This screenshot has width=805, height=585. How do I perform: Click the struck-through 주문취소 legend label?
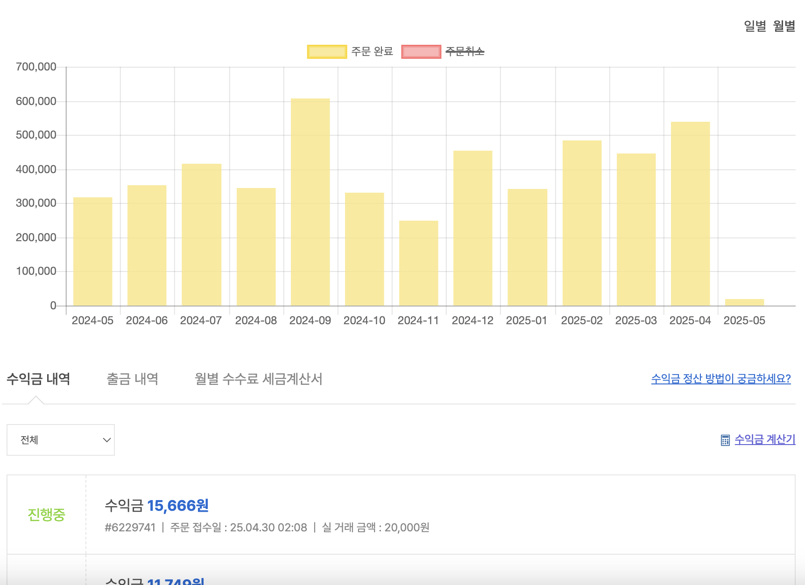click(x=465, y=51)
